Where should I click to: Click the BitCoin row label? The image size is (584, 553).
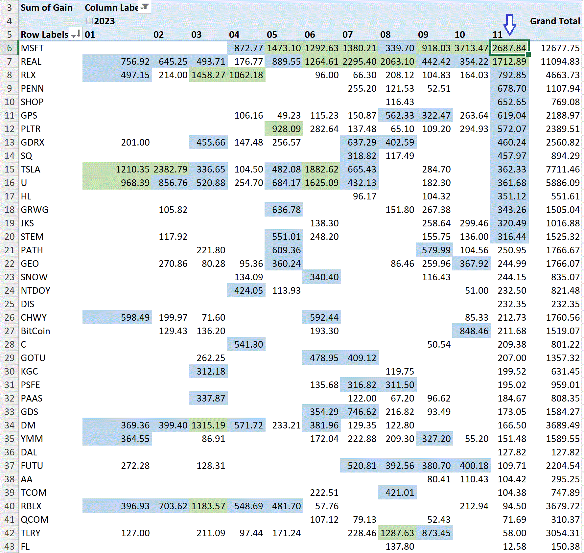click(35, 331)
